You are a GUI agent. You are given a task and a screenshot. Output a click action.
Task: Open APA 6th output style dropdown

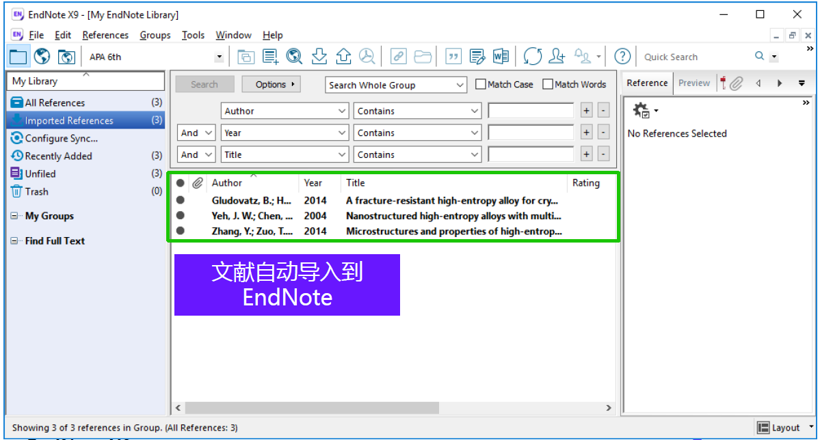pyautogui.click(x=219, y=57)
